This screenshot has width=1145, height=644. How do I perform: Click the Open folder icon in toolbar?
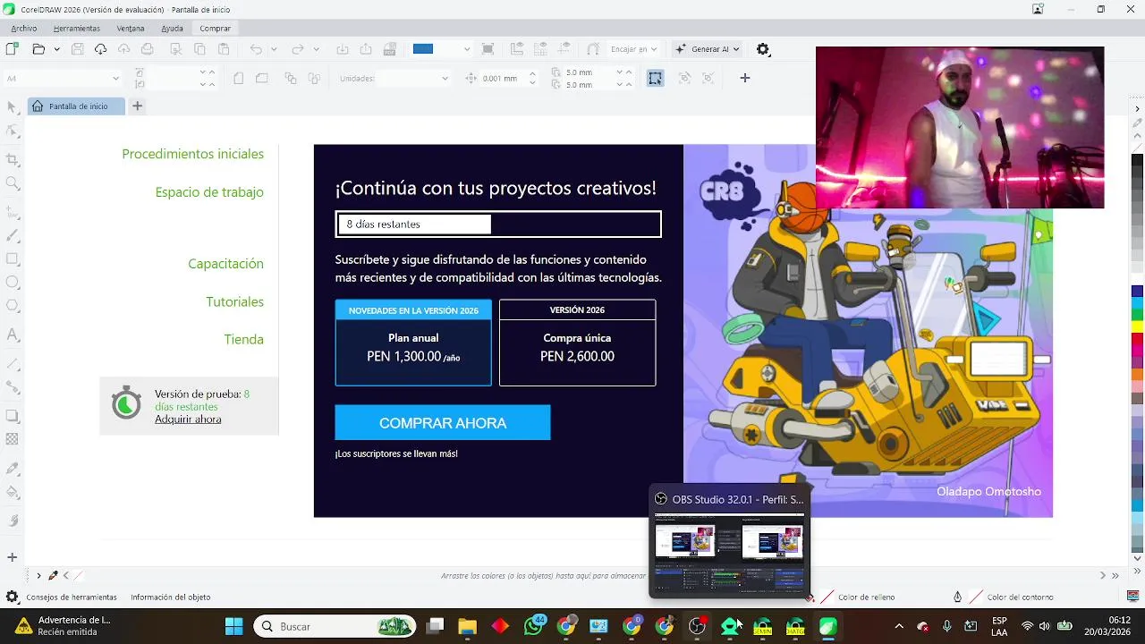(38, 49)
